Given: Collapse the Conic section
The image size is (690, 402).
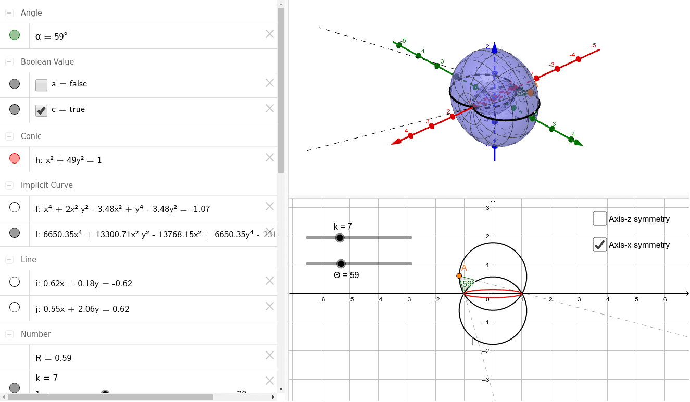Looking at the screenshot, I should [9, 136].
